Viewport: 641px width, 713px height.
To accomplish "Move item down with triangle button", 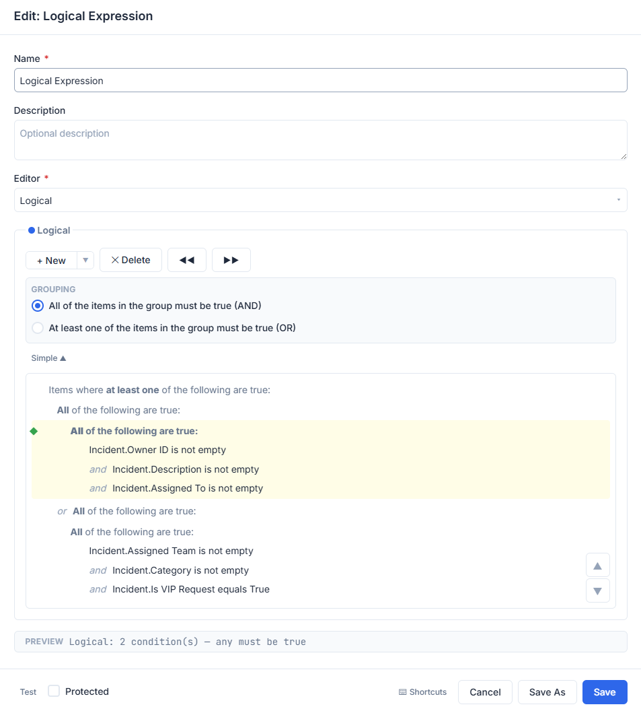I will pos(598,590).
